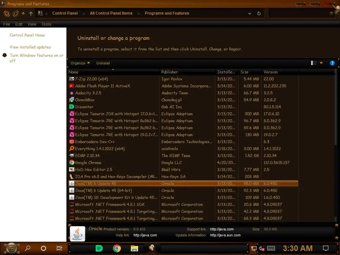
Task: Click the Forward navigation arrow
Action: [x=15, y=13]
